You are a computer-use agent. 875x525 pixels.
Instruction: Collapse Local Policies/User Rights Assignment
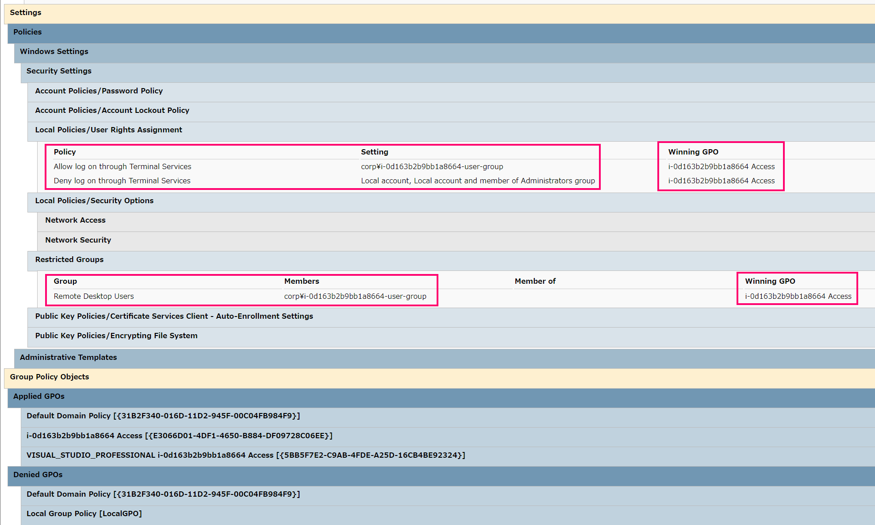click(108, 130)
